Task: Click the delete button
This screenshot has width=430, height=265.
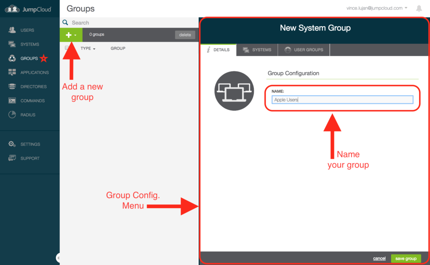Action: point(185,35)
